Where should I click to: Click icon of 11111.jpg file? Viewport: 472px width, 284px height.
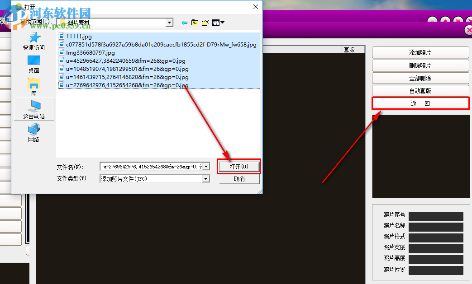click(x=62, y=36)
